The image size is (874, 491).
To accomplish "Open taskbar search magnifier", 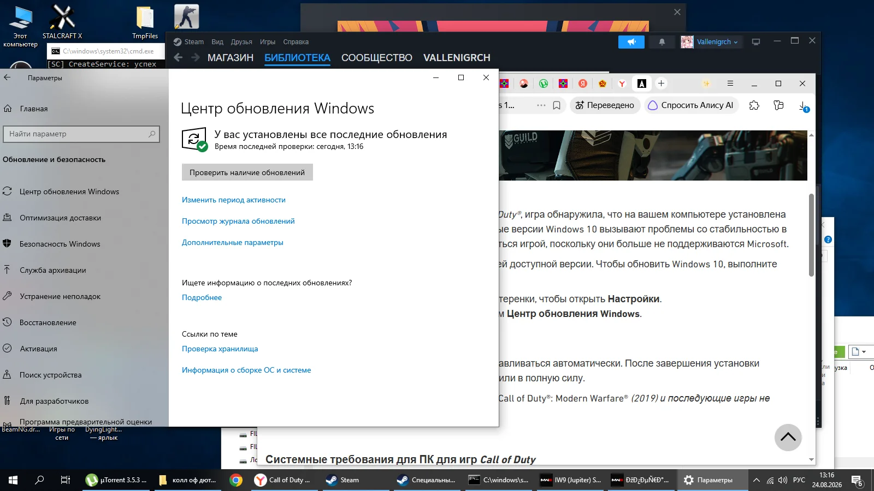I will point(39,480).
